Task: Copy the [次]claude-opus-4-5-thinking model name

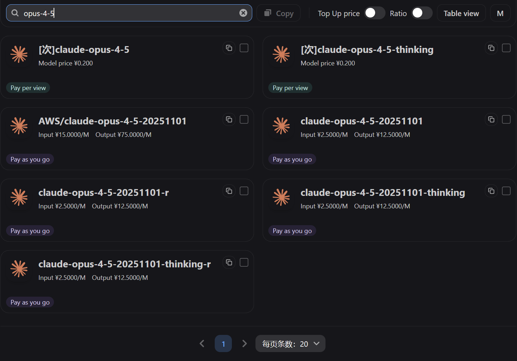Action: coord(491,48)
